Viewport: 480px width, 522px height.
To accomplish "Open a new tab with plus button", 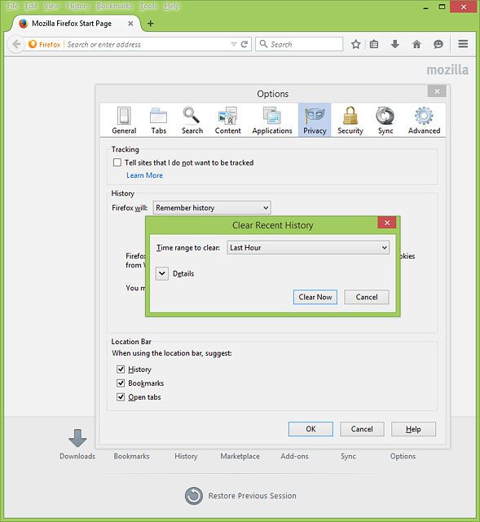I will 150,24.
